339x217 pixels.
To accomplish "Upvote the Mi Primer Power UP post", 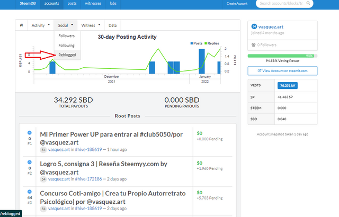I will pos(30,133).
